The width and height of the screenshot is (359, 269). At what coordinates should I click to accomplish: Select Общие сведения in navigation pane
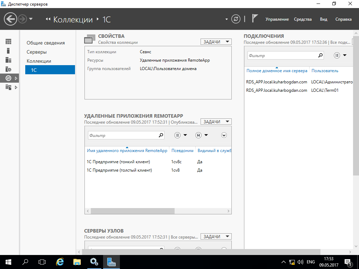[x=46, y=43]
